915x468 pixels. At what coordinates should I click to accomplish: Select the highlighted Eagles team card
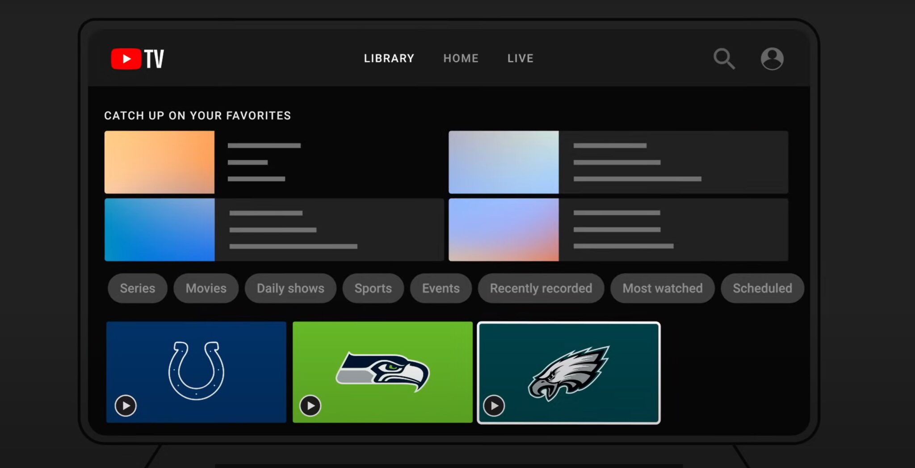pos(569,372)
